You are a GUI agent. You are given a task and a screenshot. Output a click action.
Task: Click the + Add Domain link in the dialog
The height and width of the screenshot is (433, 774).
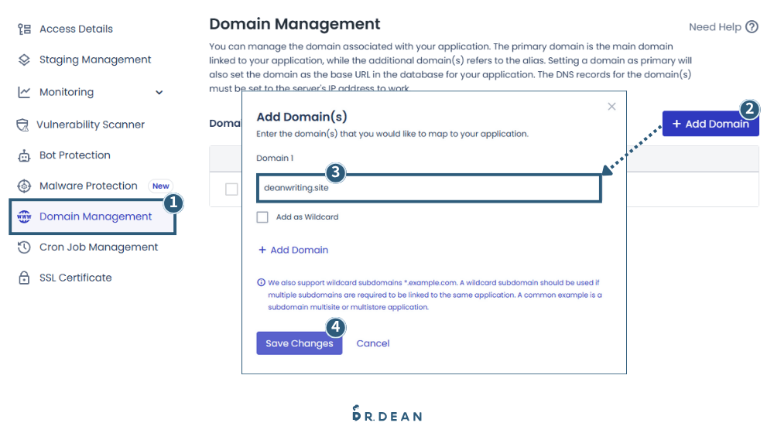pos(293,250)
